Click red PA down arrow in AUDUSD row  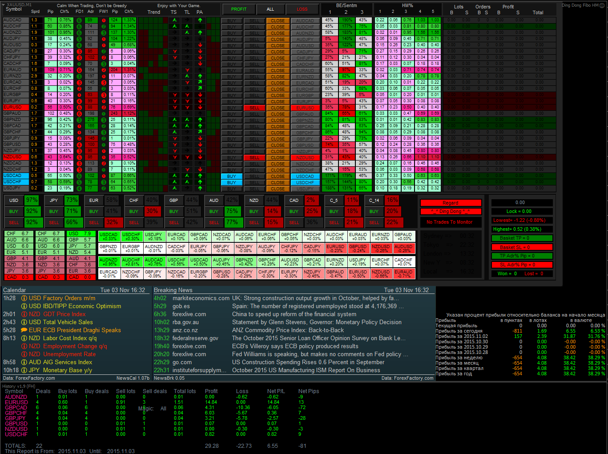point(200,45)
